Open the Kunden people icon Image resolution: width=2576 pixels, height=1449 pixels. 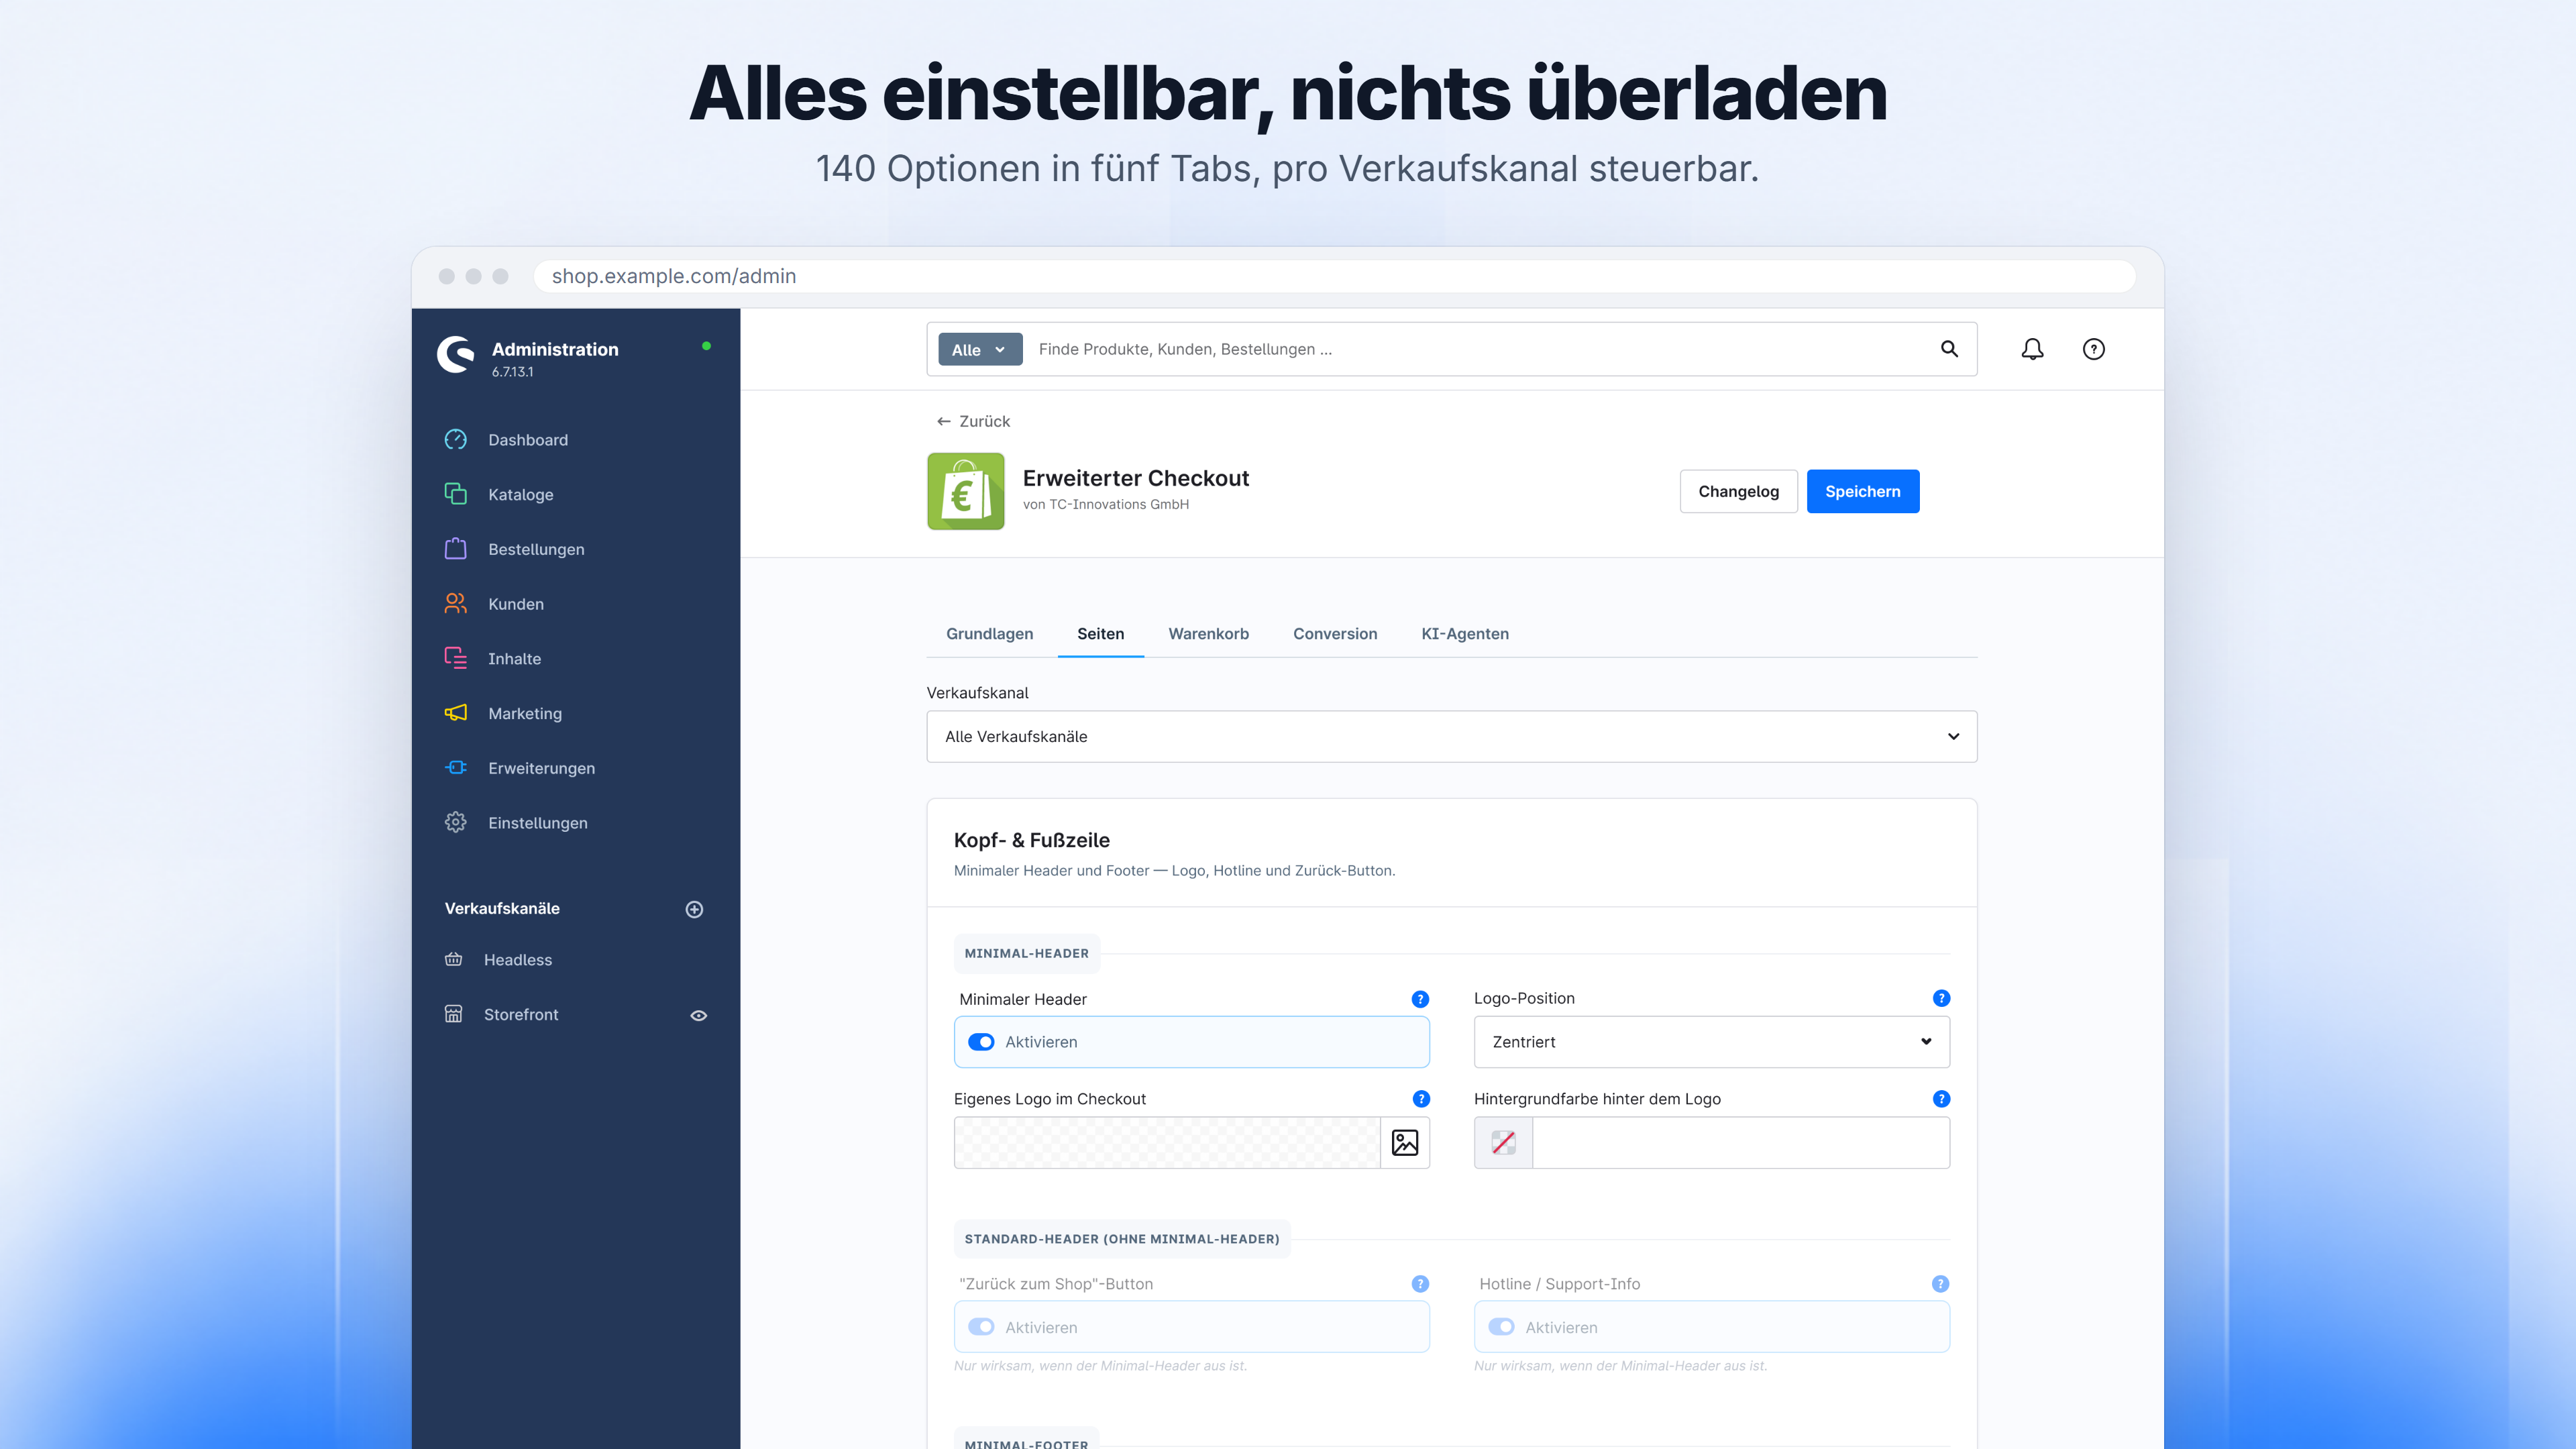tap(456, 604)
